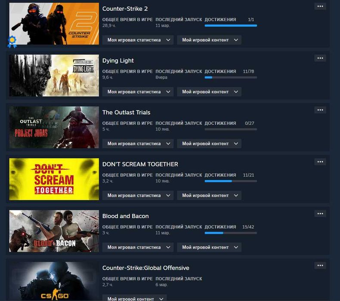Expand 'Мой игровой контент' for The Outlast Trials
The width and height of the screenshot is (340, 301).
(x=209, y=144)
